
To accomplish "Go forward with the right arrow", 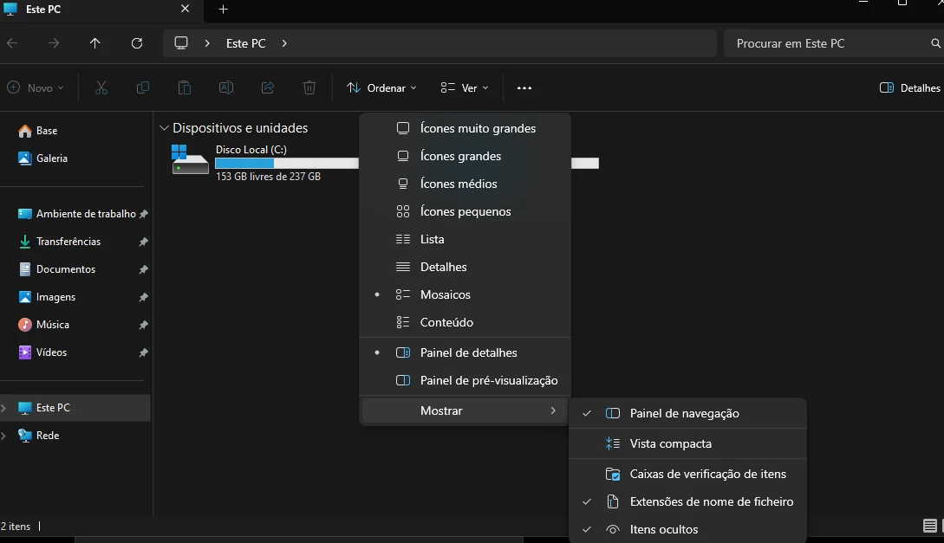I will [x=54, y=43].
